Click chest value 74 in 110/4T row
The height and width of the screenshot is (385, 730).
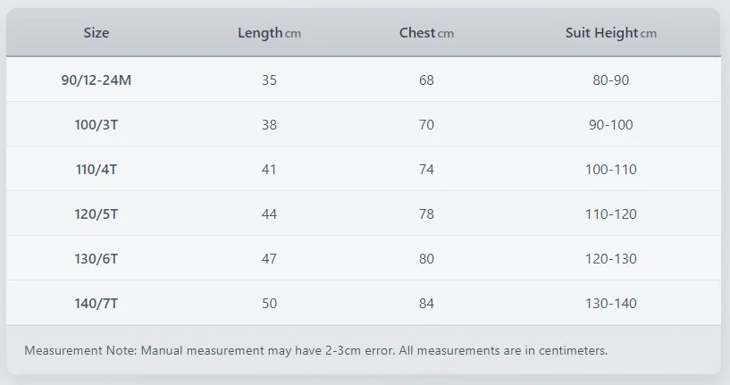[426, 169]
